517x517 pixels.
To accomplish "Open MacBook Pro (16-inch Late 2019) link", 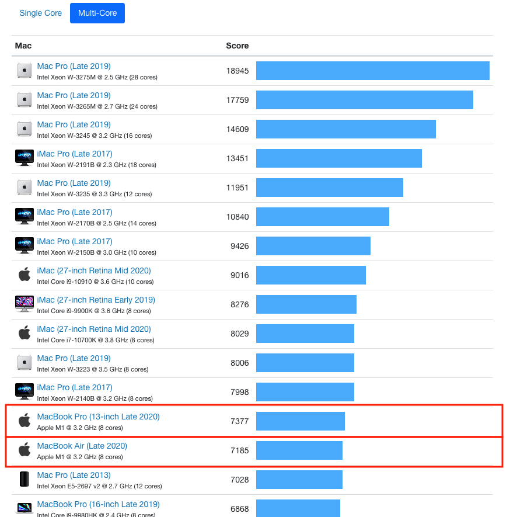I will click(98, 505).
